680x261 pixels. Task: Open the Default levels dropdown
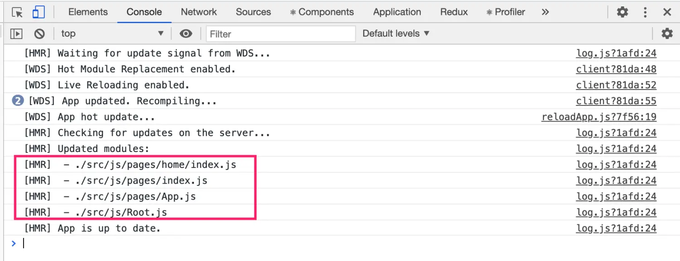coord(396,33)
